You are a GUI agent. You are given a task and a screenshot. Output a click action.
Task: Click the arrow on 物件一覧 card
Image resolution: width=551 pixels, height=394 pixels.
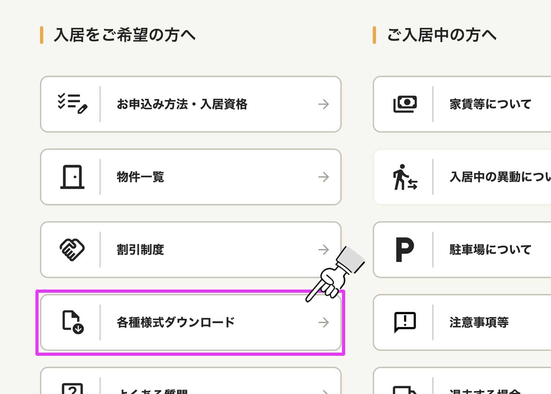[324, 177]
